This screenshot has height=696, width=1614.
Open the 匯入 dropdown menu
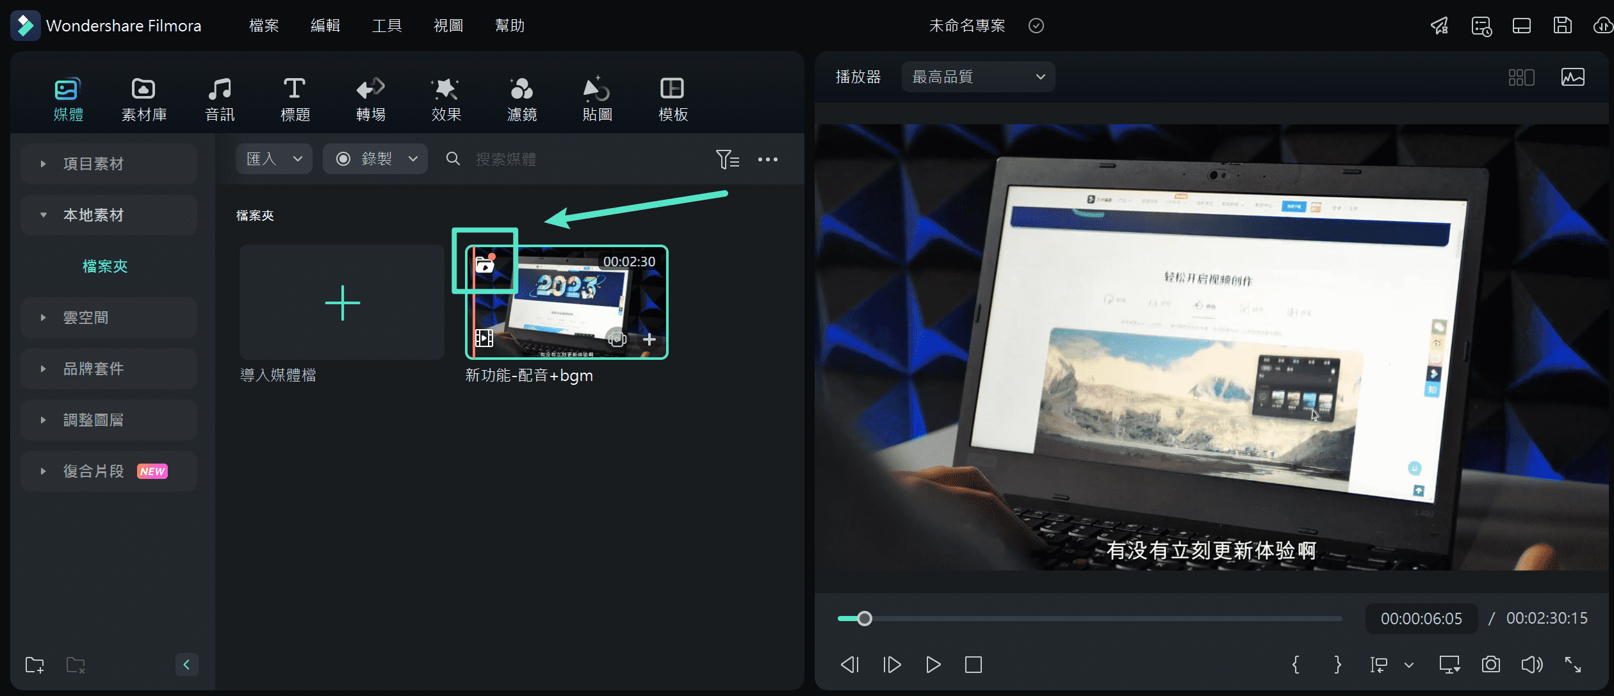tap(271, 159)
